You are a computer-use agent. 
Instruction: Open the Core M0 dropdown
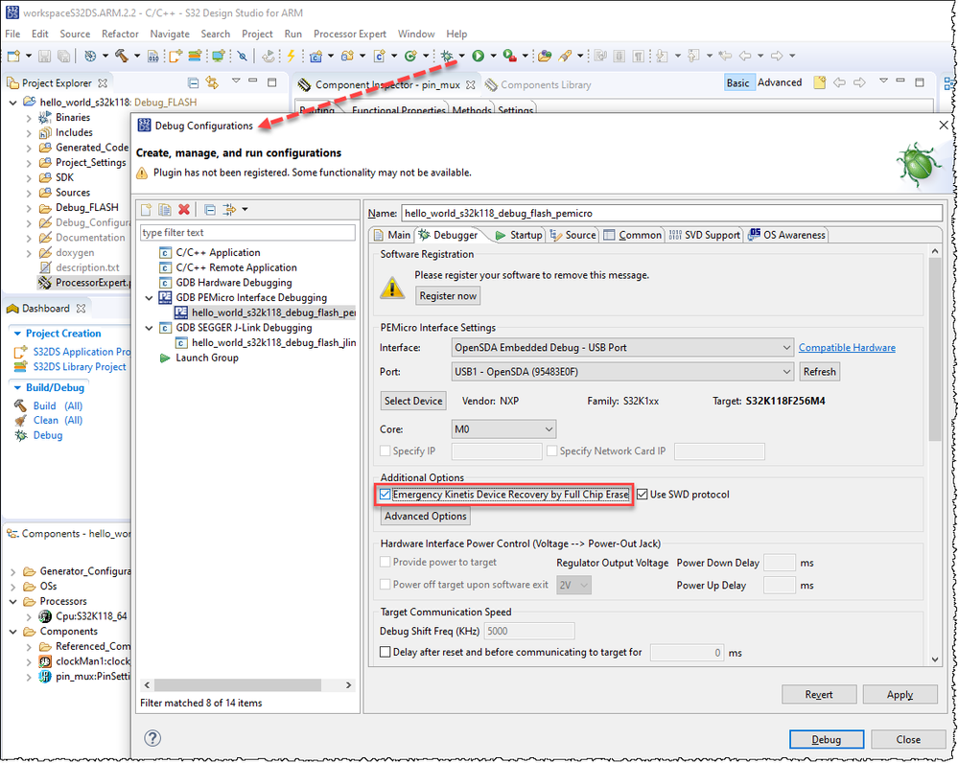coord(503,429)
